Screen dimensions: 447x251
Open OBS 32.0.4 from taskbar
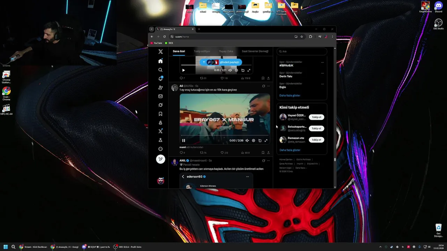click(127, 247)
